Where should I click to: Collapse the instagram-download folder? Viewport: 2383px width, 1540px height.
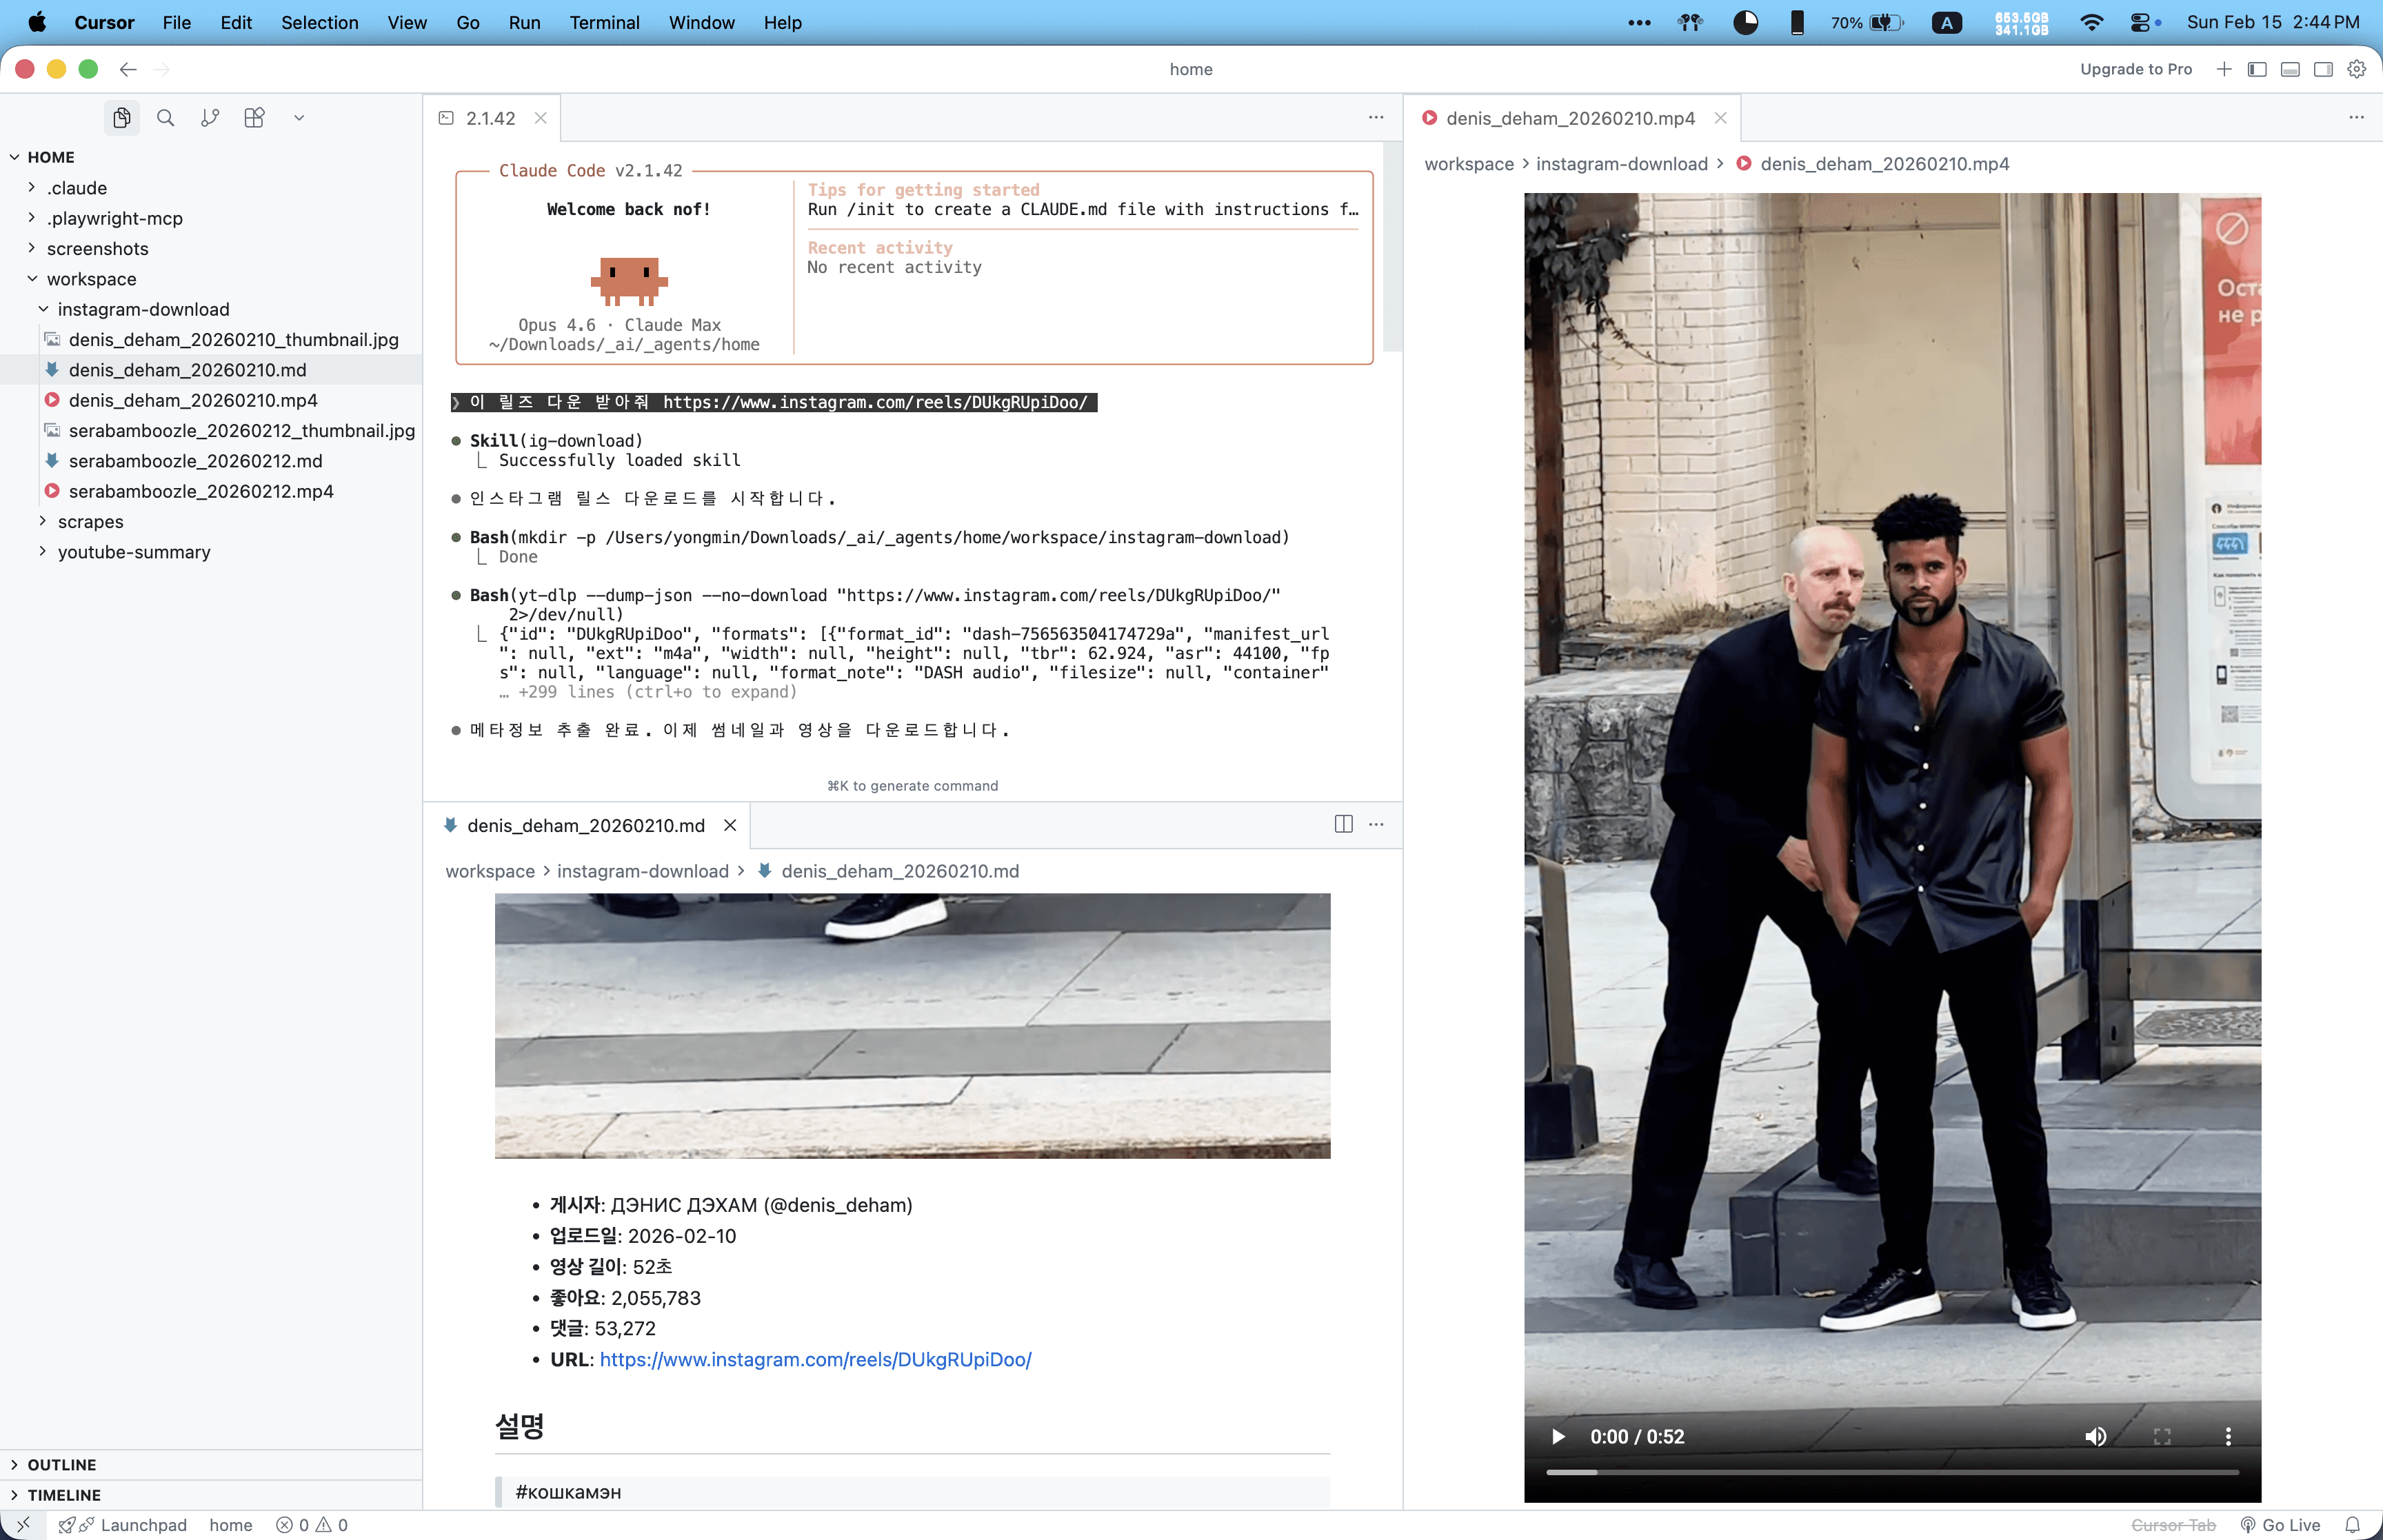click(x=143, y=309)
